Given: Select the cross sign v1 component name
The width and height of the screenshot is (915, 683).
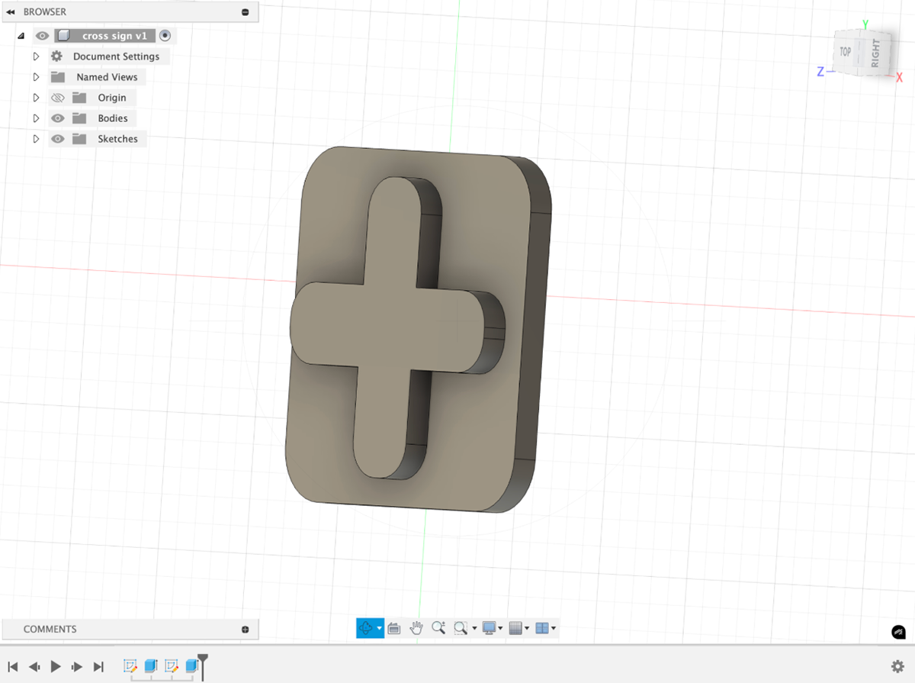Looking at the screenshot, I should 114,36.
